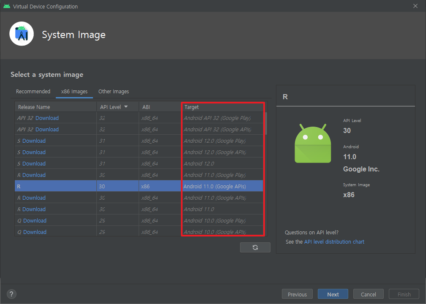Viewport: 426px width, 304px height.
Task: Click the Android 11.0 (Google Play) target cell
Action: [222, 175]
